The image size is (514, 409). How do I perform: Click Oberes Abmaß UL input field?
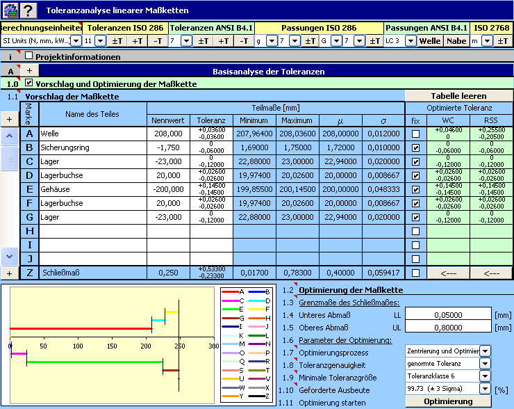(x=448, y=328)
